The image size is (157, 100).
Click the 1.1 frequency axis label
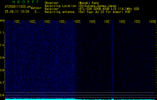(x=2, y=33)
